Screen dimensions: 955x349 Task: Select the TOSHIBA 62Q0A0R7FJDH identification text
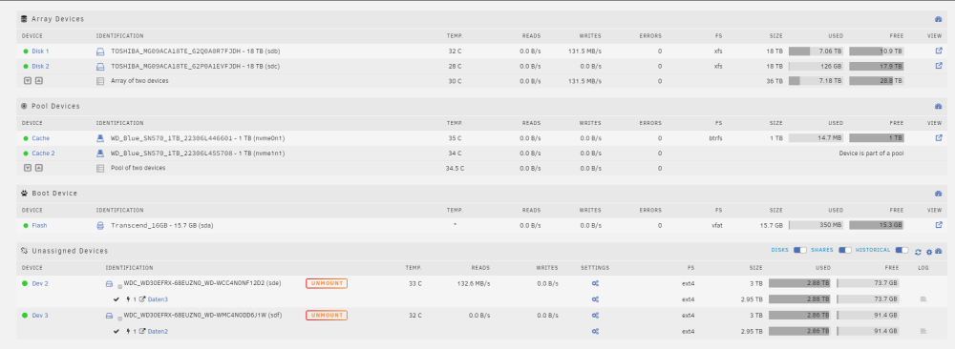[x=196, y=51]
